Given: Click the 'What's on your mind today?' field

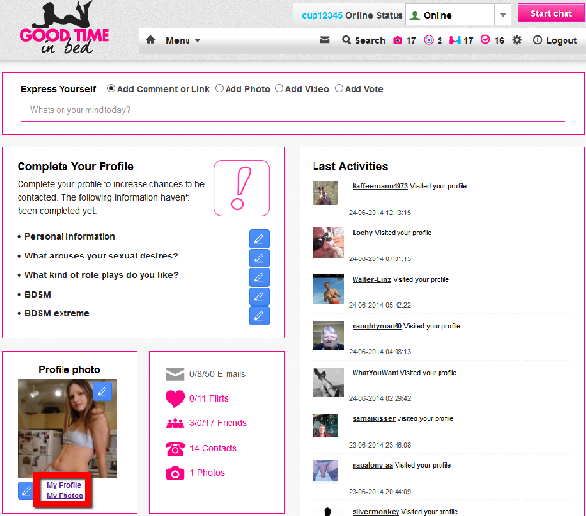Looking at the screenshot, I should click(x=293, y=110).
